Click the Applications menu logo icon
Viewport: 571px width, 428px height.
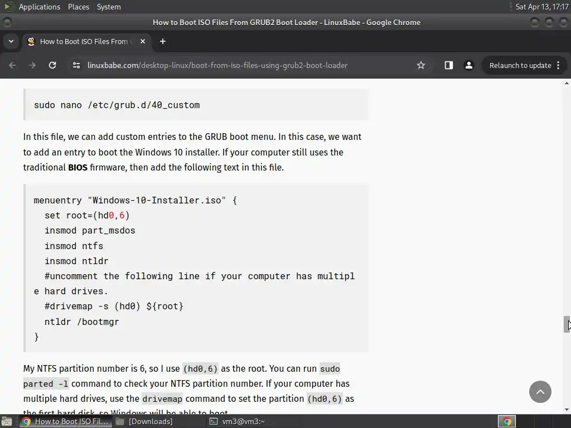tap(9, 7)
